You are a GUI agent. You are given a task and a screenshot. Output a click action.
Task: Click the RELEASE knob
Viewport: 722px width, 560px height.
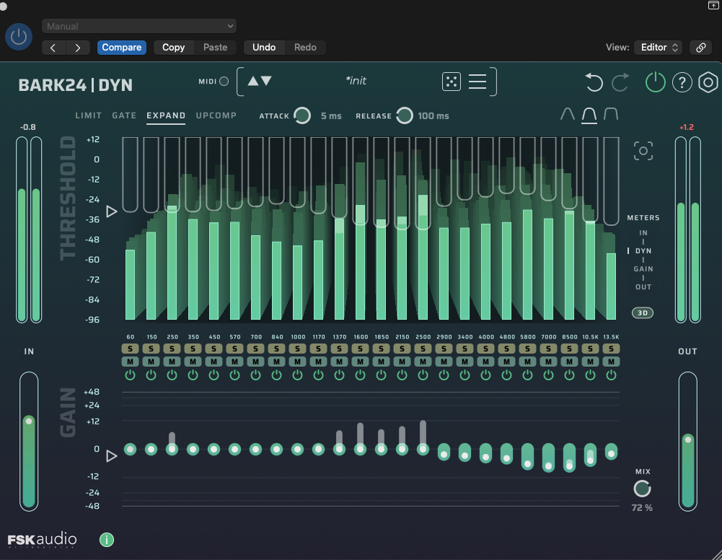click(405, 115)
